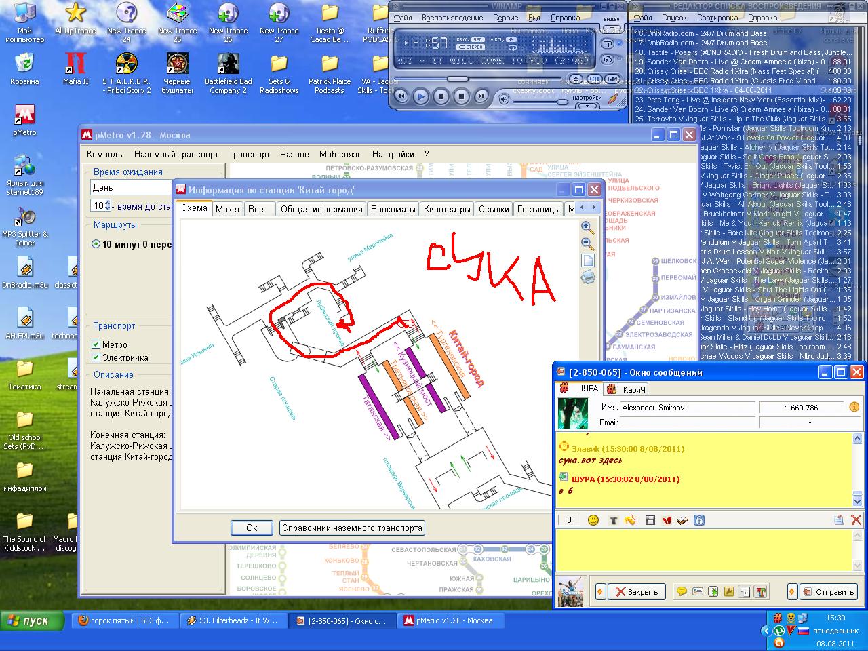Image resolution: width=868 pixels, height=651 pixels.
Task: Print the station scheme
Action: tap(588, 277)
